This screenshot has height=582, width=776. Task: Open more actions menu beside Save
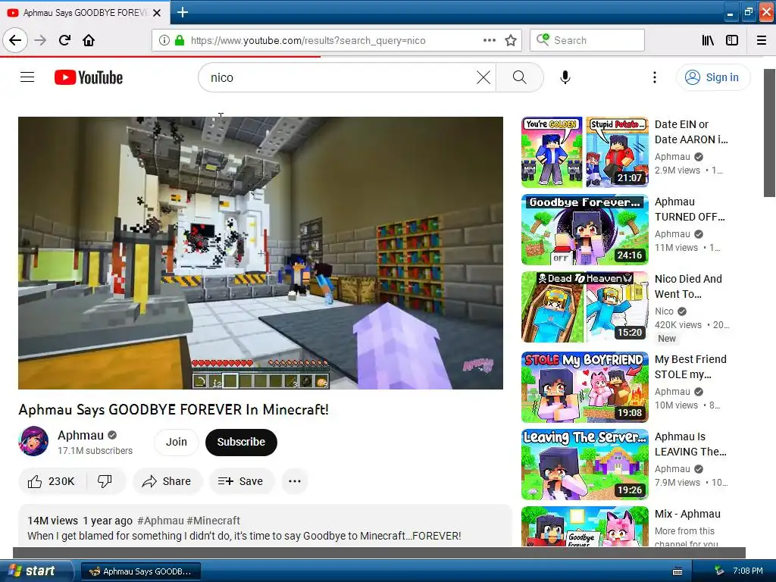(x=295, y=481)
